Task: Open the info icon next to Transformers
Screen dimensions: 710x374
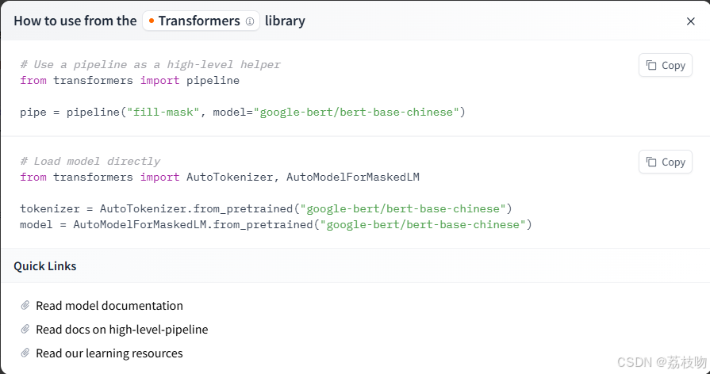Action: pyautogui.click(x=250, y=21)
